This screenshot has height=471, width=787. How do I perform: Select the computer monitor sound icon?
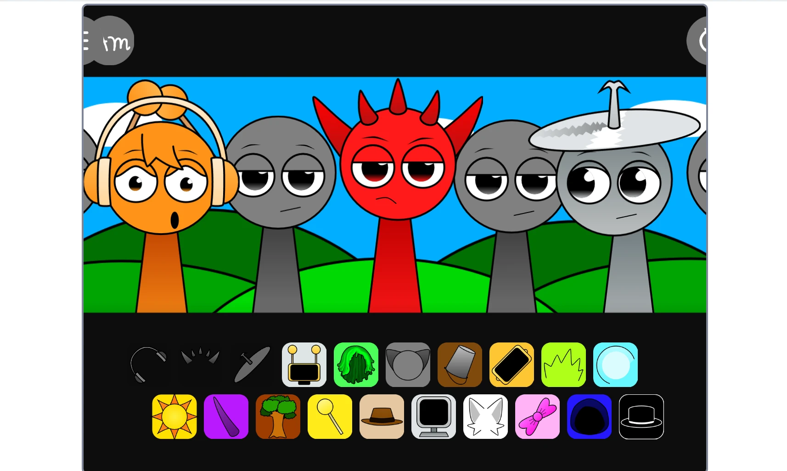point(433,417)
